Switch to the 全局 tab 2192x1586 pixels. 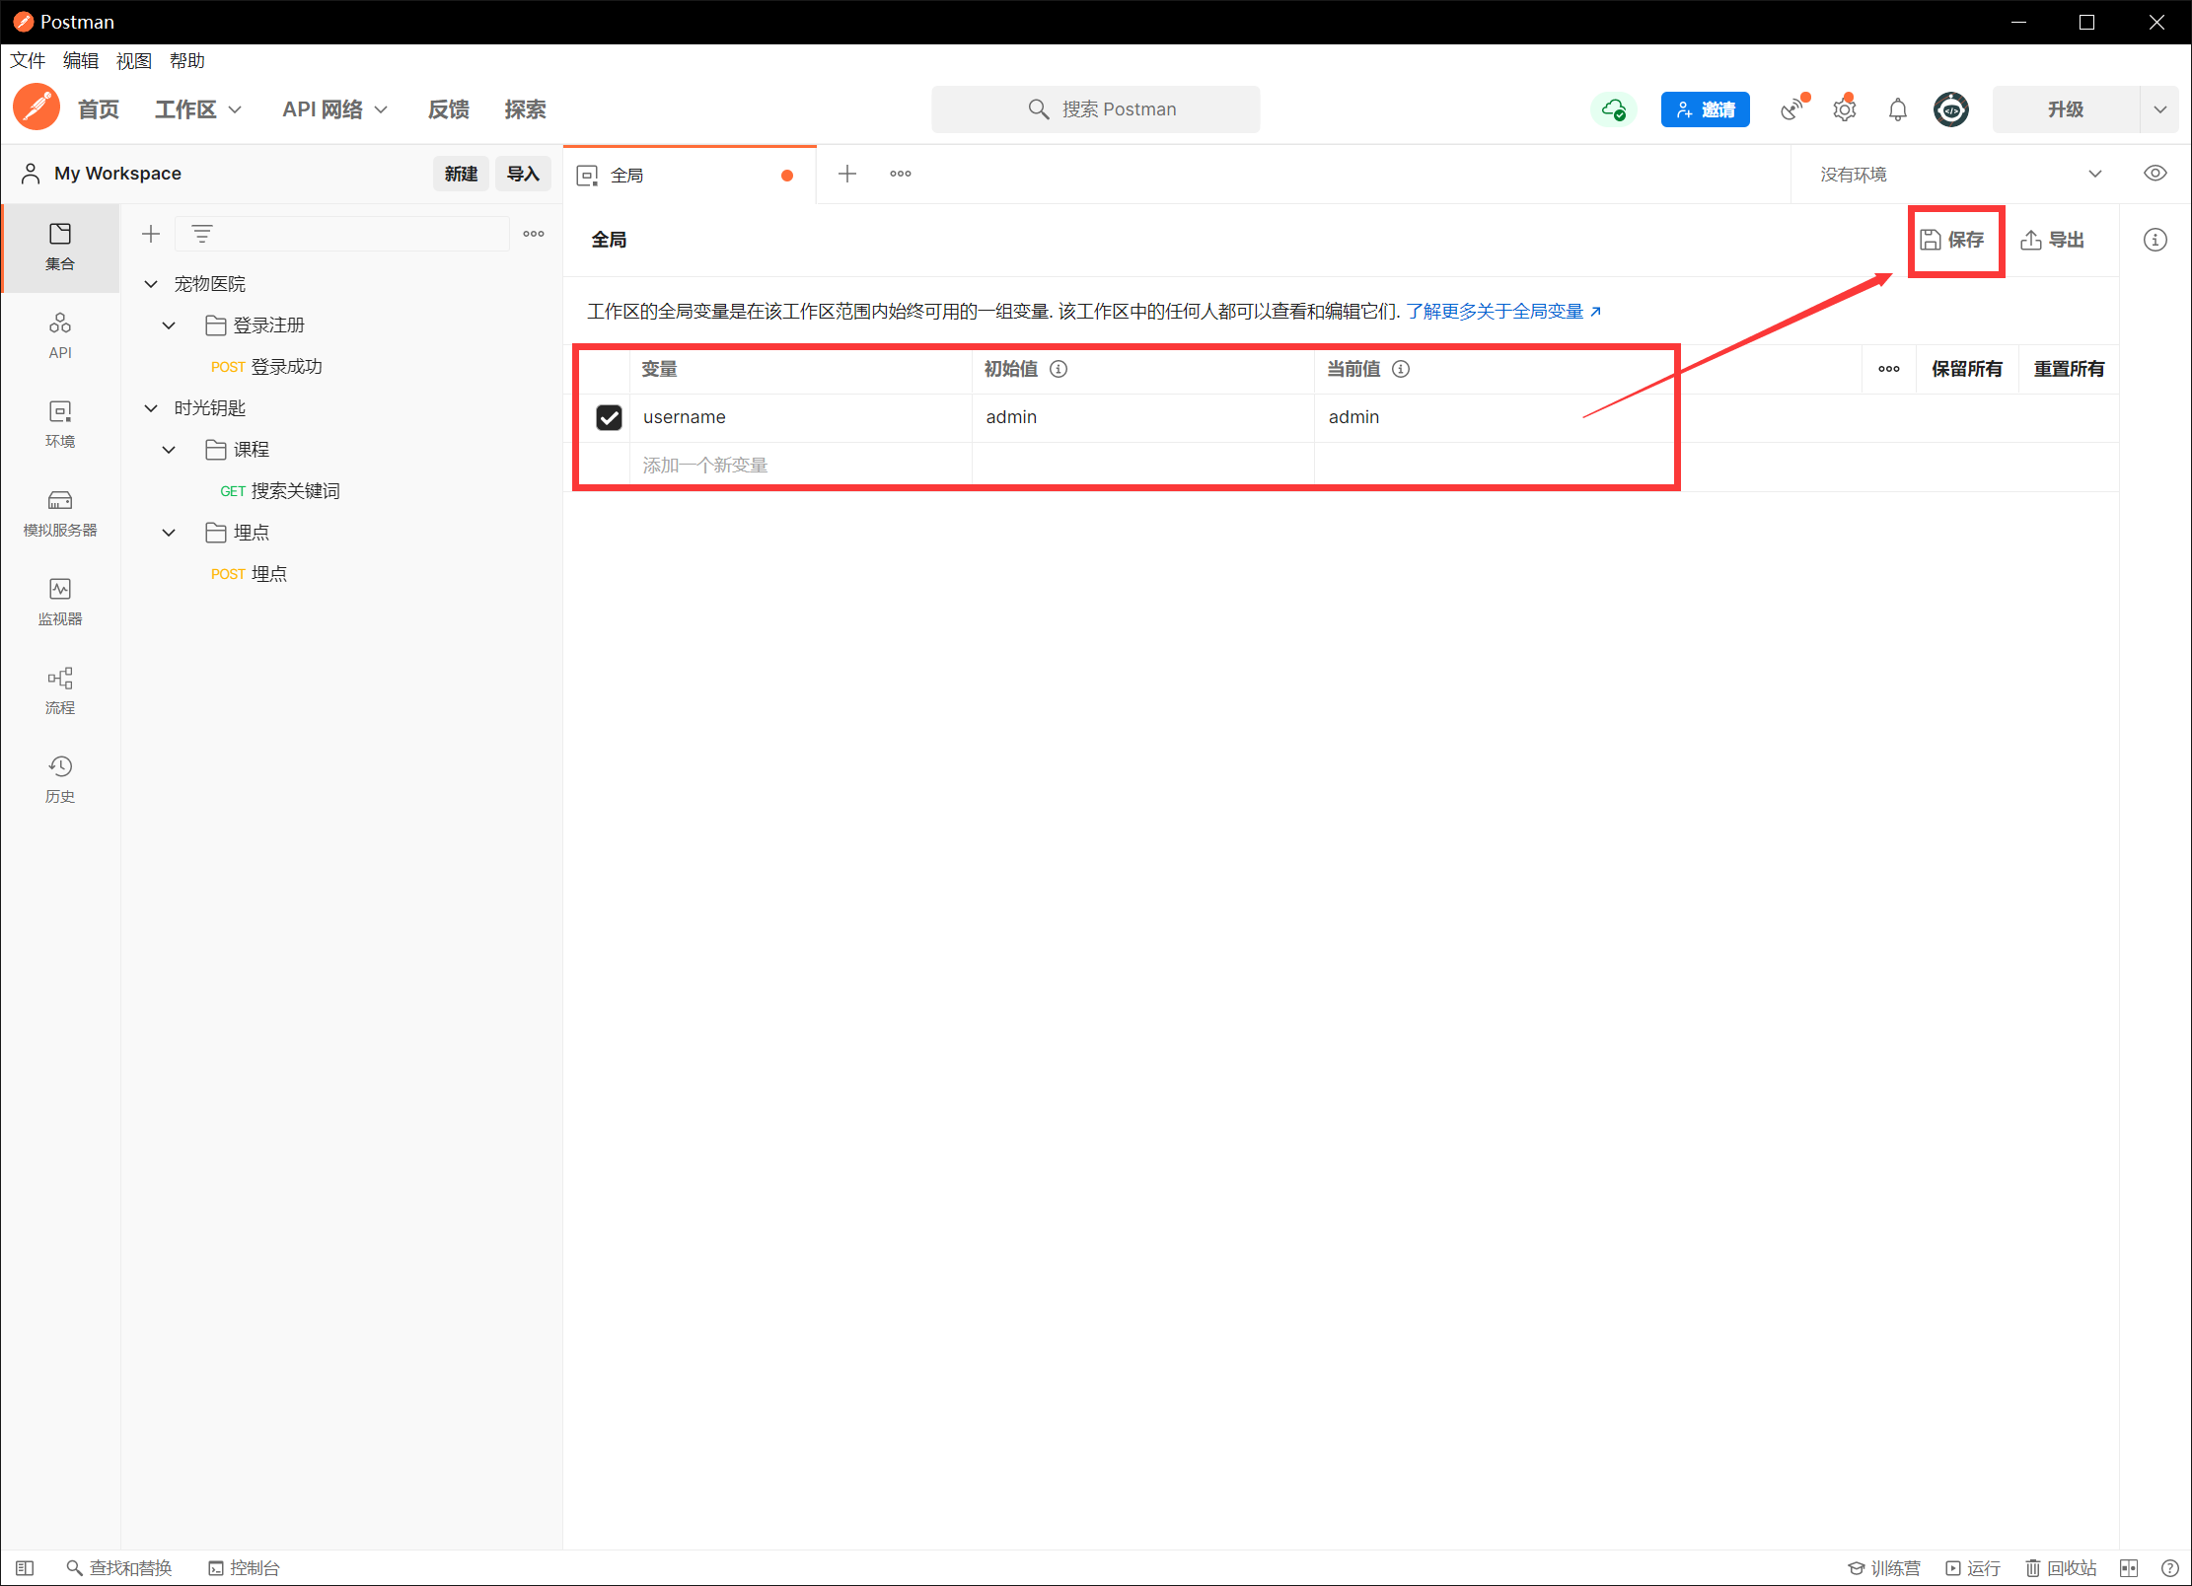click(x=681, y=175)
